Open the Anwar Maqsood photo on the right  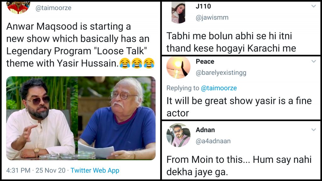point(117,118)
